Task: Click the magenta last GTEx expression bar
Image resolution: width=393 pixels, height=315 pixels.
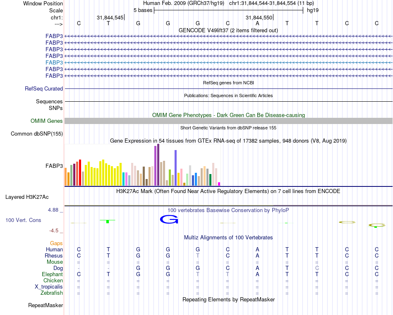Action: (219, 184)
